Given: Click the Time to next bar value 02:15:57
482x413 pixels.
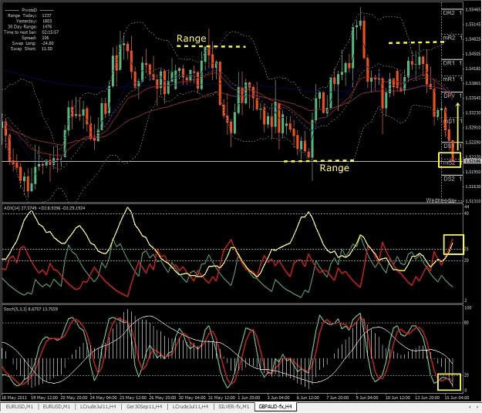Looking at the screenshot, I should point(50,32).
